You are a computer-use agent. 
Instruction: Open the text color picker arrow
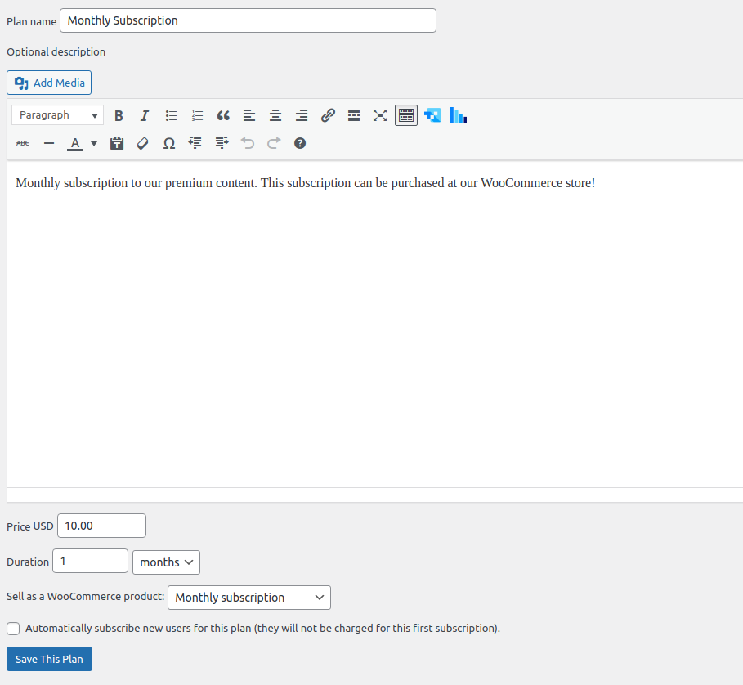coord(94,143)
